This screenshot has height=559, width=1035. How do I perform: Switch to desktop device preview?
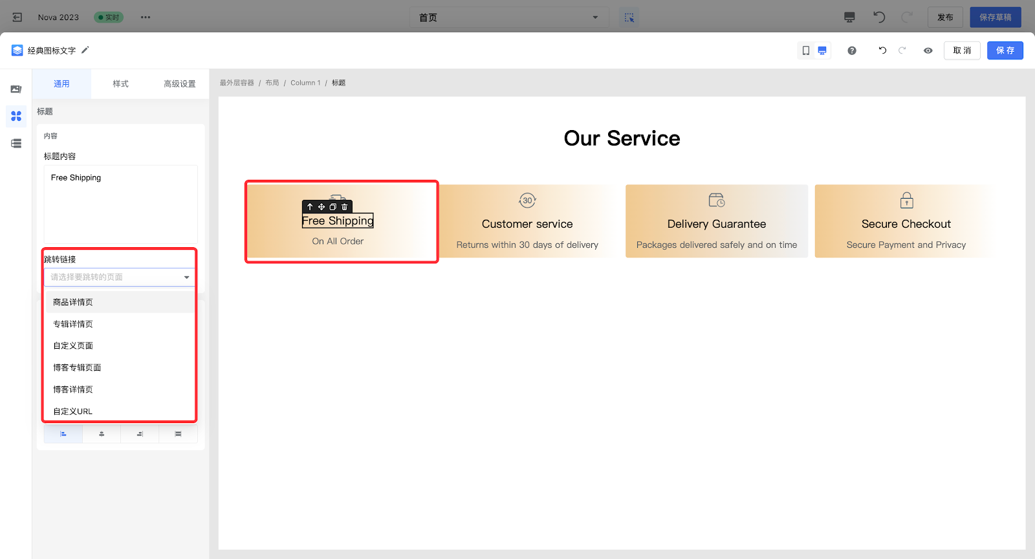tap(822, 50)
